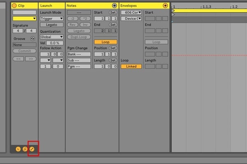Select the signature denominator field
Screen dimensions: 247x164
pyautogui.click(x=31, y=31)
